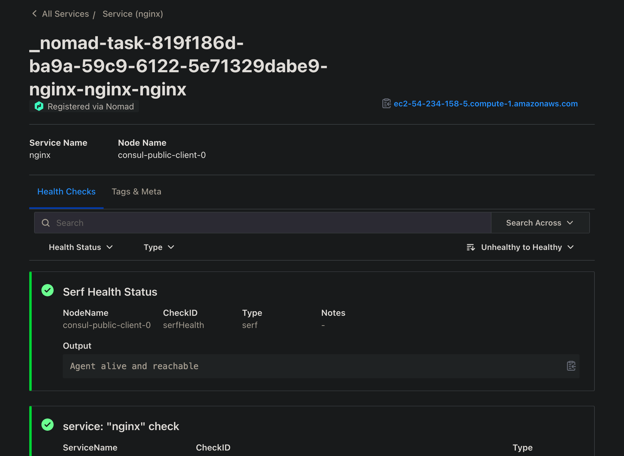Open the ec2-54-234-158-5 hostname link
Viewport: 624px width, 456px height.
(486, 104)
